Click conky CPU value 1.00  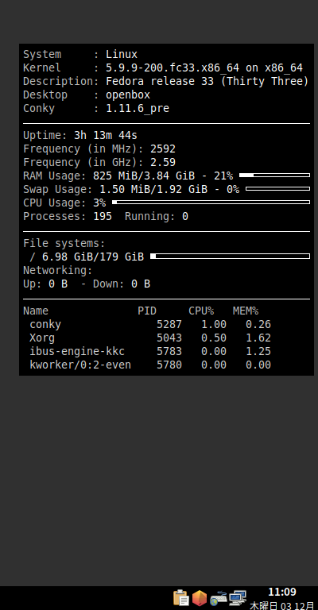(214, 324)
